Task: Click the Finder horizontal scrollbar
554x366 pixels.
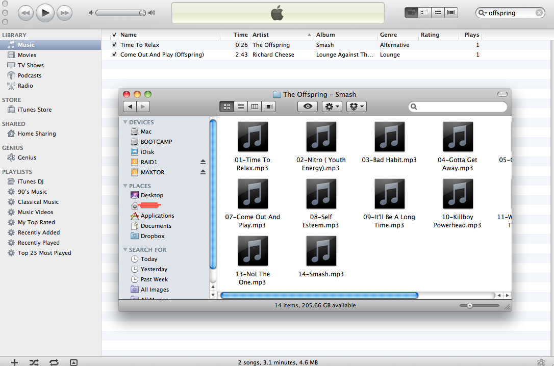Action: [x=319, y=296]
